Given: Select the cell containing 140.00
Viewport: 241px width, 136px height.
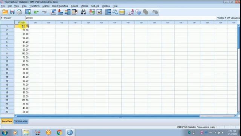Looking at the screenshot, I should click(x=21, y=54).
